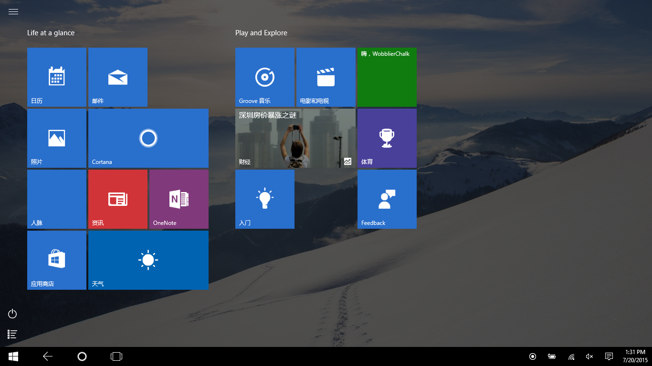This screenshot has height=366, width=652.
Task: Launch the 人脉 (People) app
Action: [x=56, y=199]
